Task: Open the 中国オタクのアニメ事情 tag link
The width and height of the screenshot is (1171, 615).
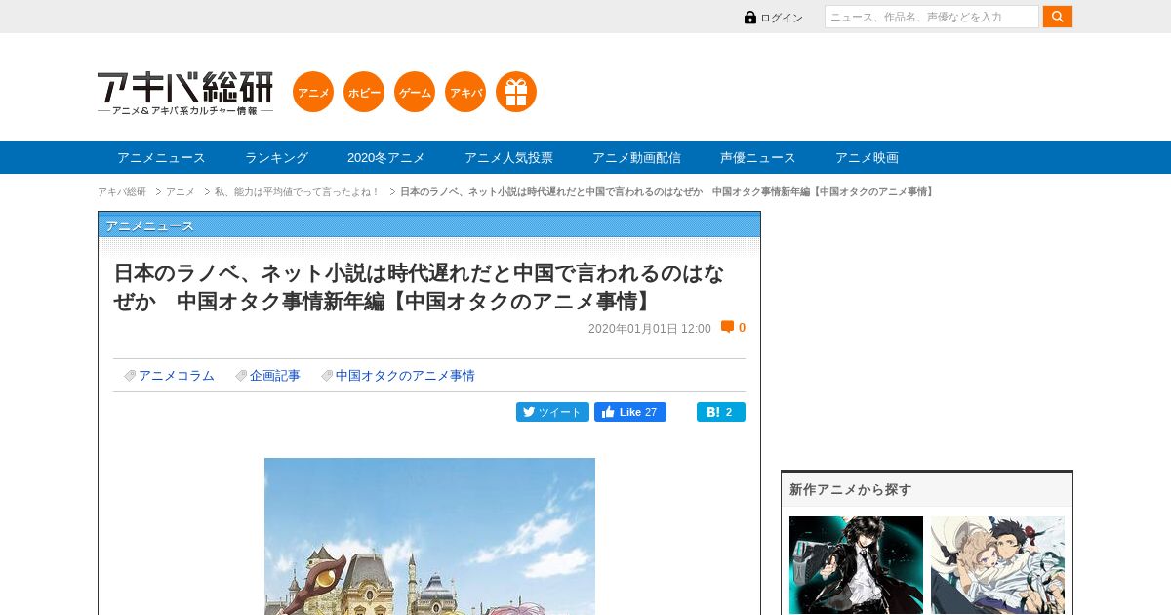Action: (x=405, y=376)
